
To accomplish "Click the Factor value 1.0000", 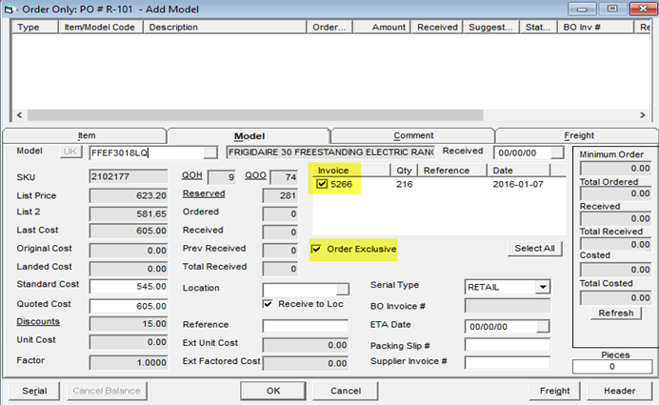I will (x=129, y=362).
